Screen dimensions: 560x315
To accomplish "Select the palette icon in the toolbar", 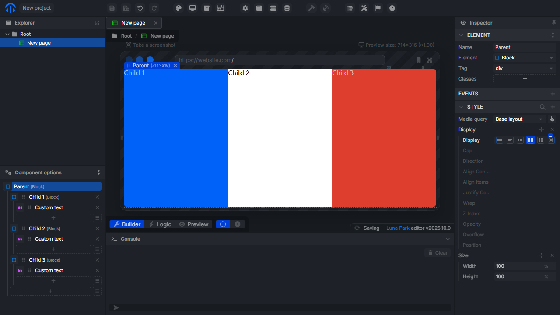I will pyautogui.click(x=178, y=8).
